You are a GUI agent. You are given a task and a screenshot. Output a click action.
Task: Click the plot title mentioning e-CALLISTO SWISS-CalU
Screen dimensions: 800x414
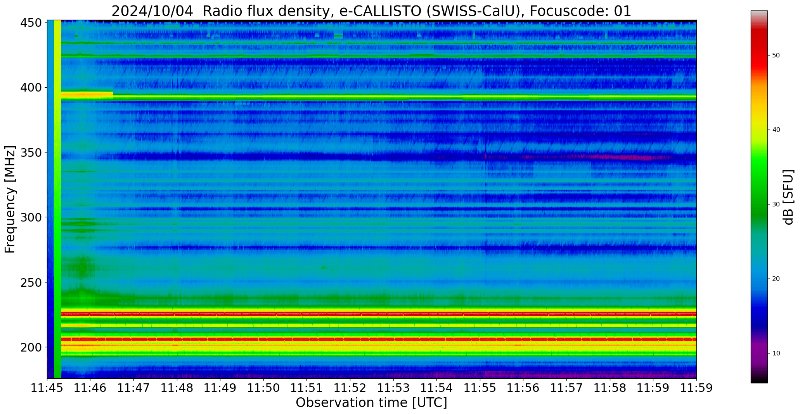pyautogui.click(x=371, y=11)
